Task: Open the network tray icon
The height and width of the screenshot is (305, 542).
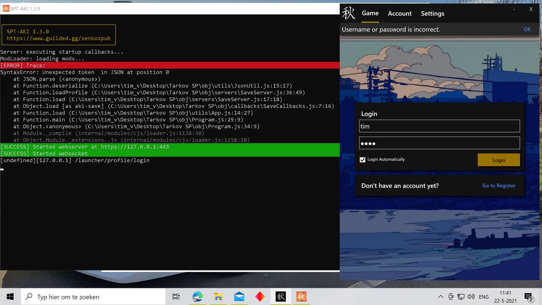Action: click(461, 297)
